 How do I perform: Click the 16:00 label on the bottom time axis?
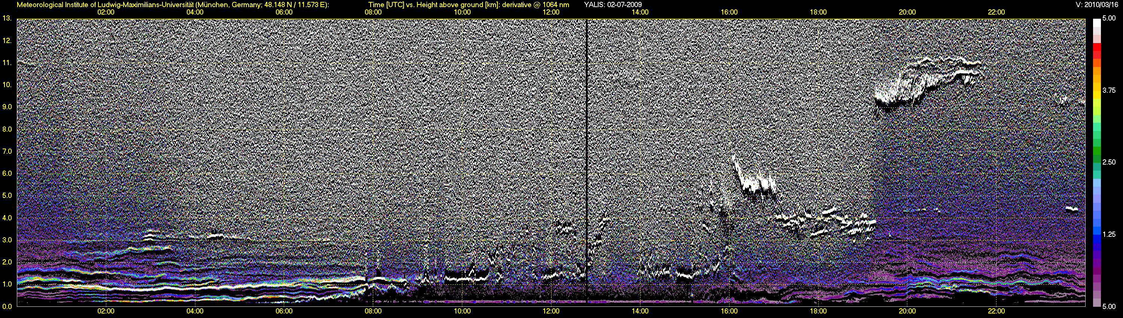(729, 312)
